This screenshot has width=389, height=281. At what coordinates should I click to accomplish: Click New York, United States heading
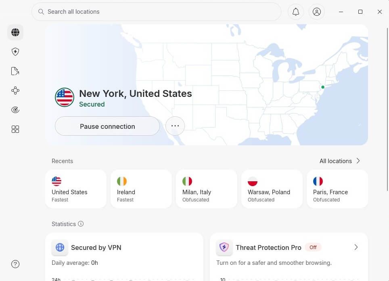click(136, 94)
